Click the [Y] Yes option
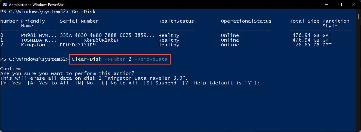This screenshot has height=132, width=361. point(11,83)
